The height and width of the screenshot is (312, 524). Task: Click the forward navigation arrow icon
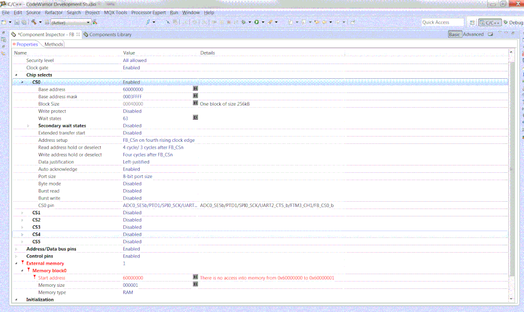coord(337,23)
